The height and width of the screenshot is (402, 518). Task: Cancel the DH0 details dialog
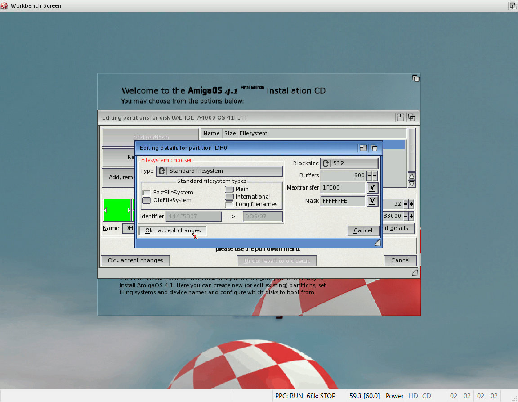click(363, 230)
